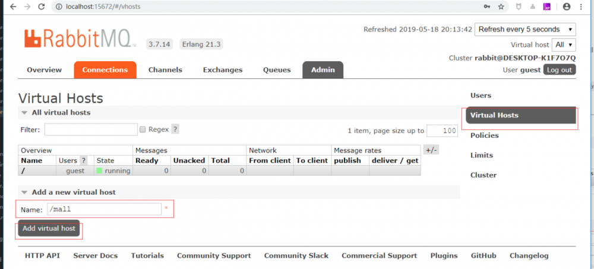Image resolution: width=594 pixels, height=269 pixels.
Task: Edit the page size field showing 100
Action: coord(442,131)
